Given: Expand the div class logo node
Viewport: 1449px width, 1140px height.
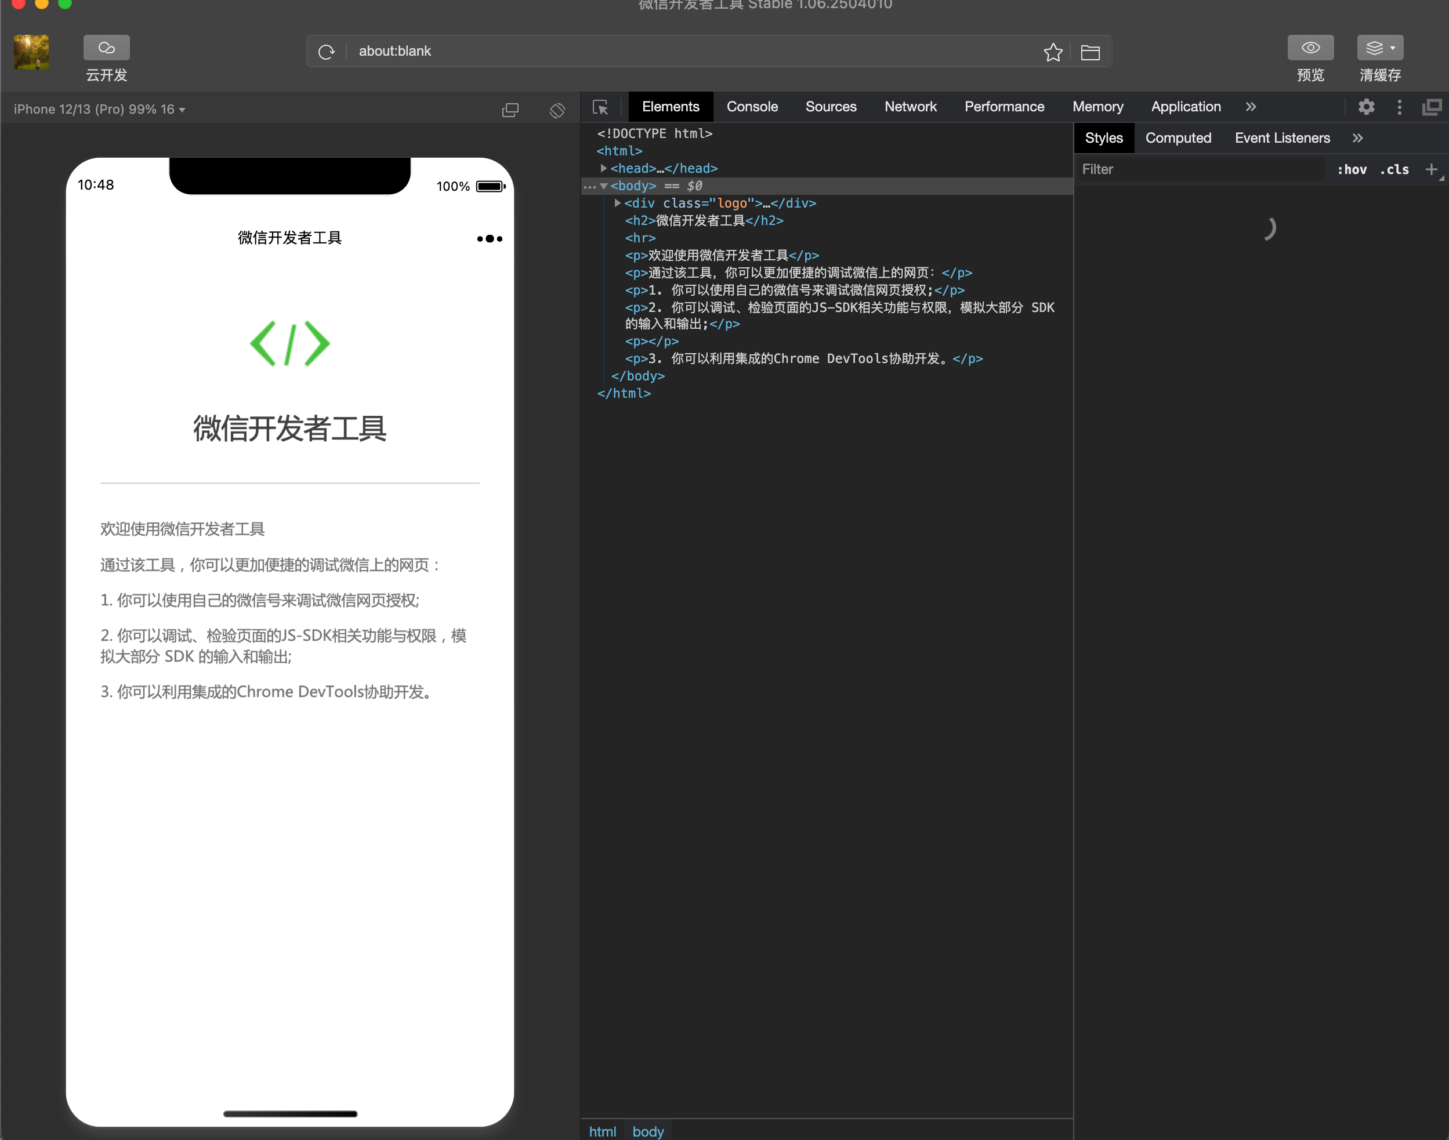Looking at the screenshot, I should (618, 203).
